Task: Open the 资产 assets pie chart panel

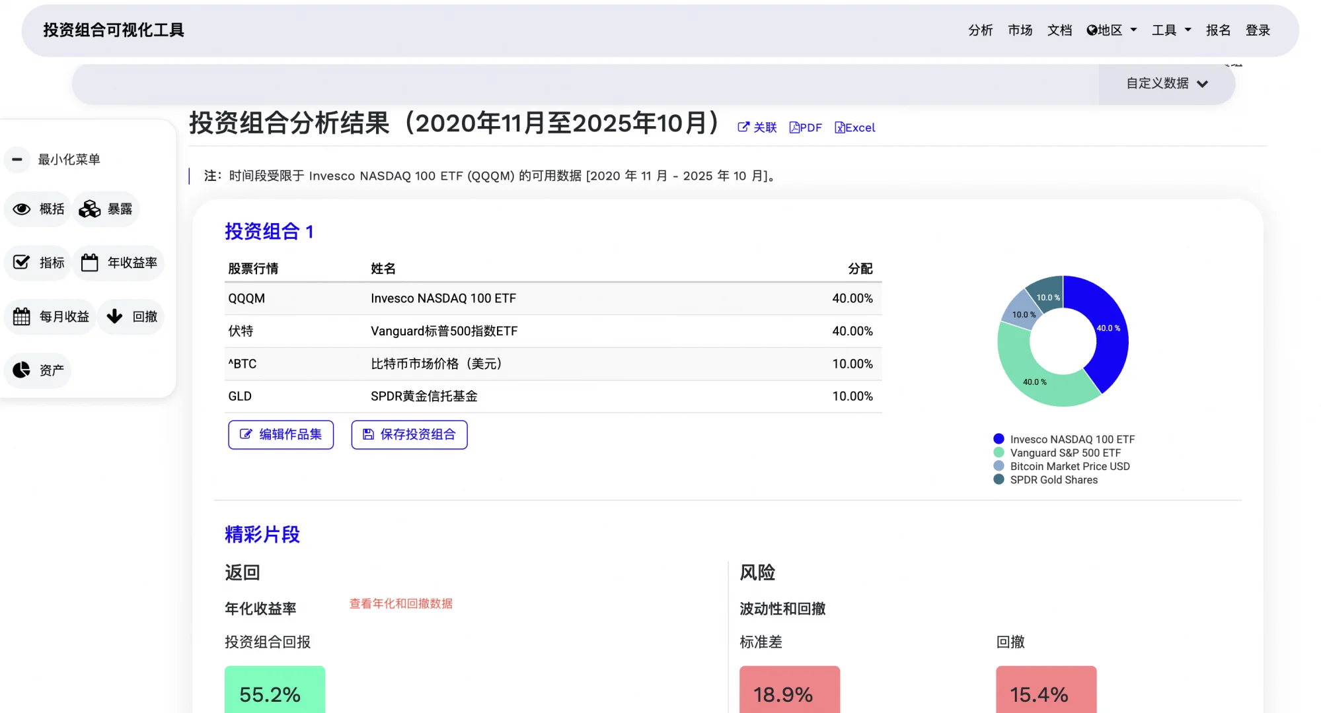Action: [x=37, y=370]
